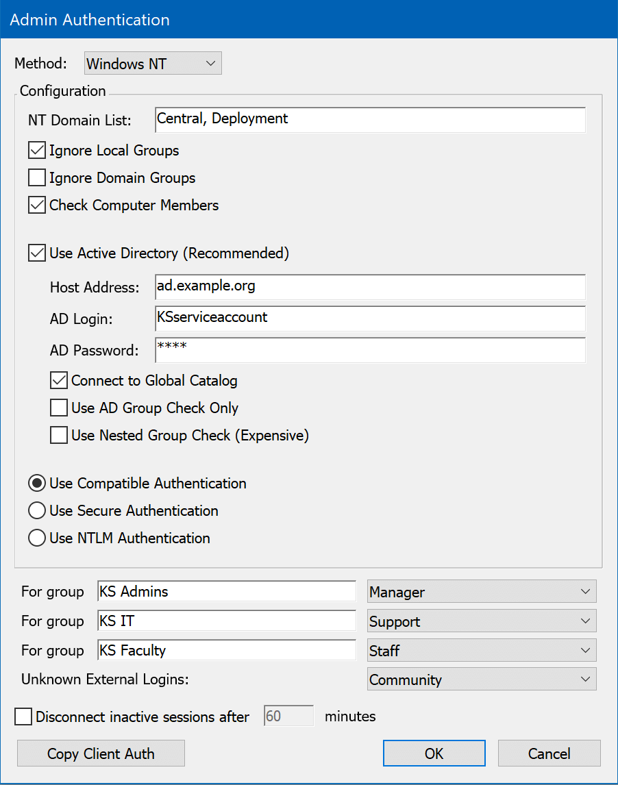Open Unknown External Logins Community dropdown
The image size is (618, 785).
click(x=482, y=680)
